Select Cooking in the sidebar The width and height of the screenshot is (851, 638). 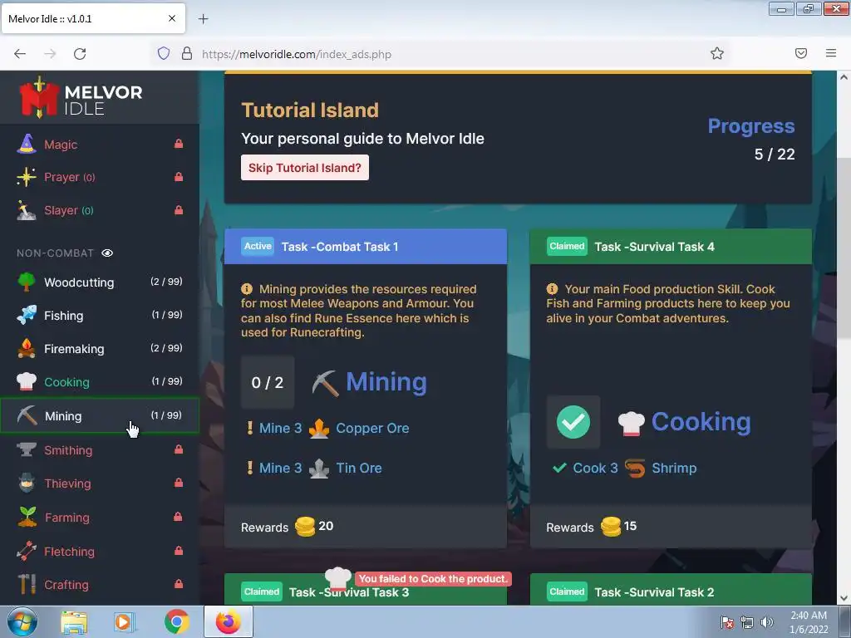100,382
